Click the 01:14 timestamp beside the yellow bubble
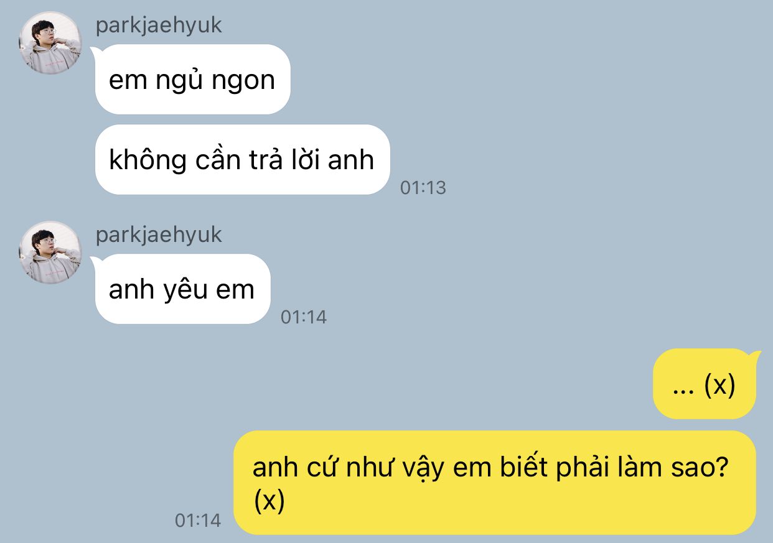Image resolution: width=773 pixels, height=543 pixels. pos(198,520)
